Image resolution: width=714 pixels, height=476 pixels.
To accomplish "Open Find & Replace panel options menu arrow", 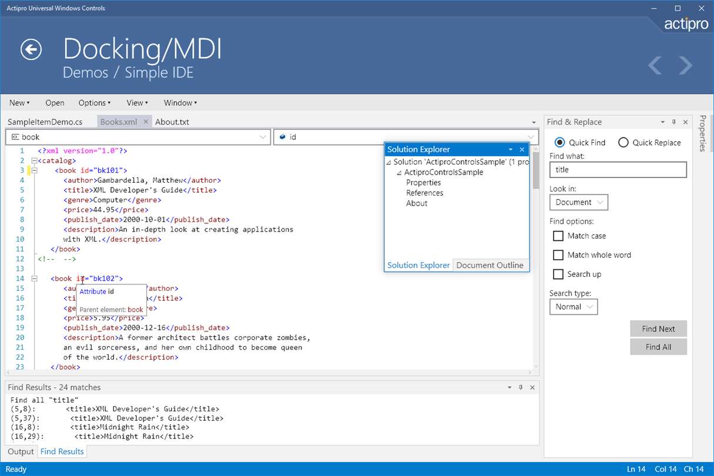I will [x=662, y=122].
